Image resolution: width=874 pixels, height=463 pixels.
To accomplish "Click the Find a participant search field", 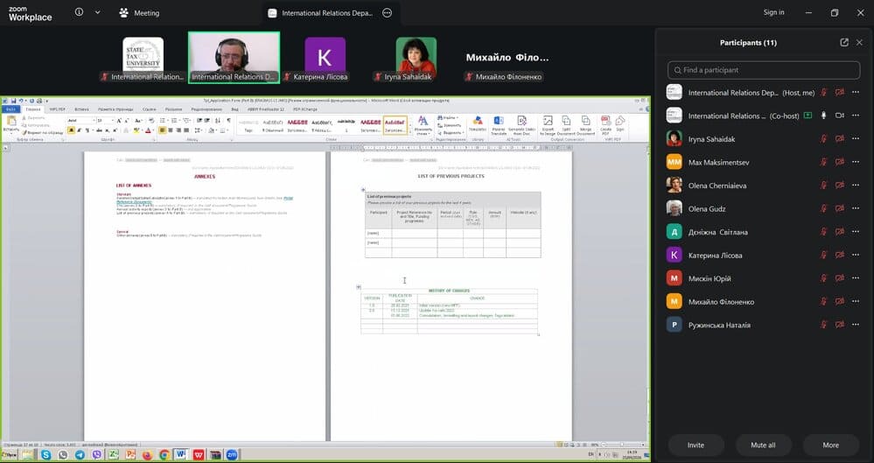I will click(x=764, y=70).
